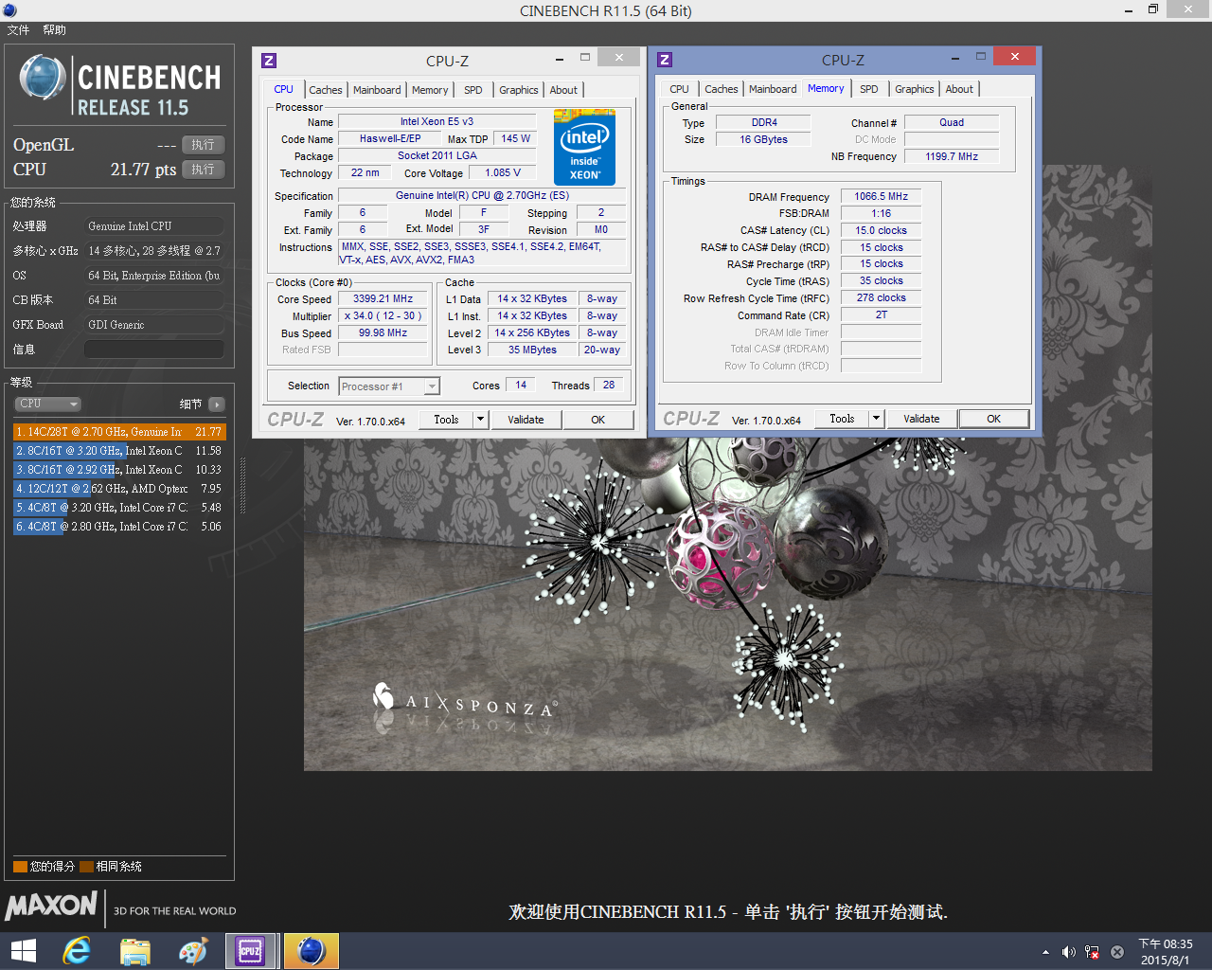Image resolution: width=1212 pixels, height=970 pixels.
Task: Click the memory Size value 16 GBytes
Action: (763, 140)
